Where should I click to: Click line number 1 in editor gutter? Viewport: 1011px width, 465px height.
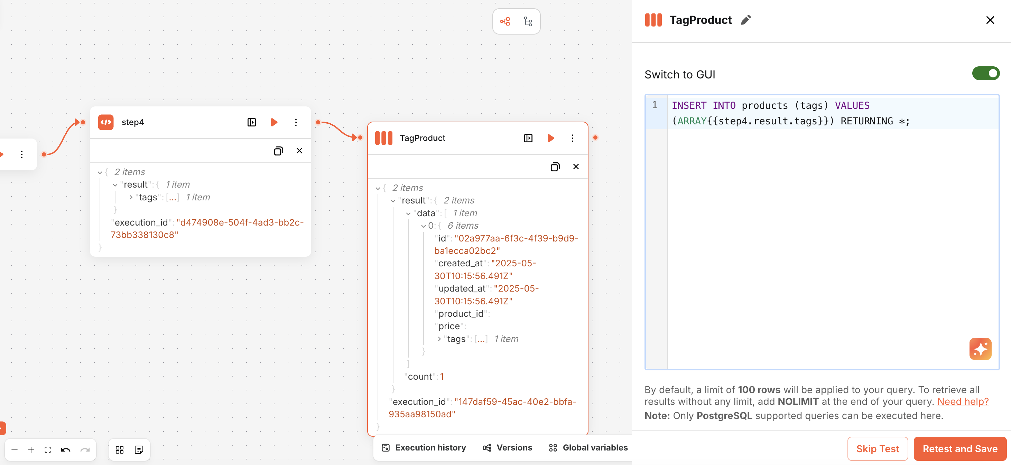coord(654,105)
